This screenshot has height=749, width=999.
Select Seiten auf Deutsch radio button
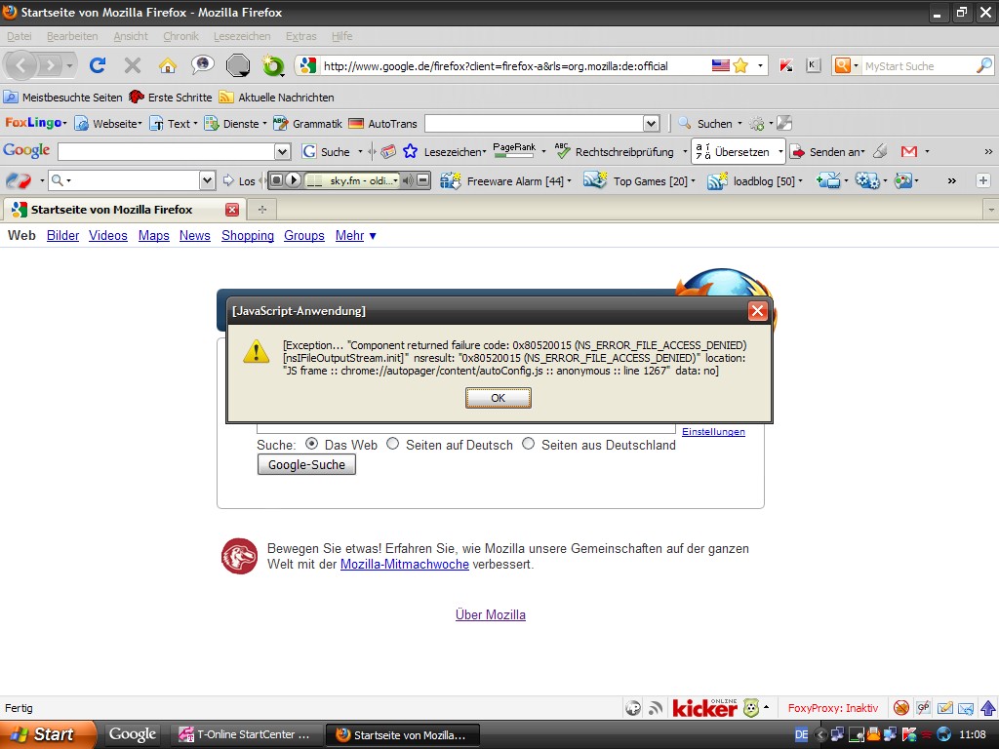coord(392,444)
